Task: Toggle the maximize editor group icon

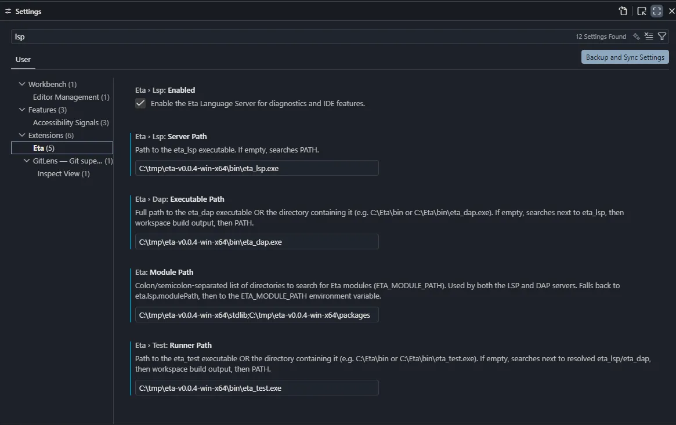Action: [x=657, y=11]
